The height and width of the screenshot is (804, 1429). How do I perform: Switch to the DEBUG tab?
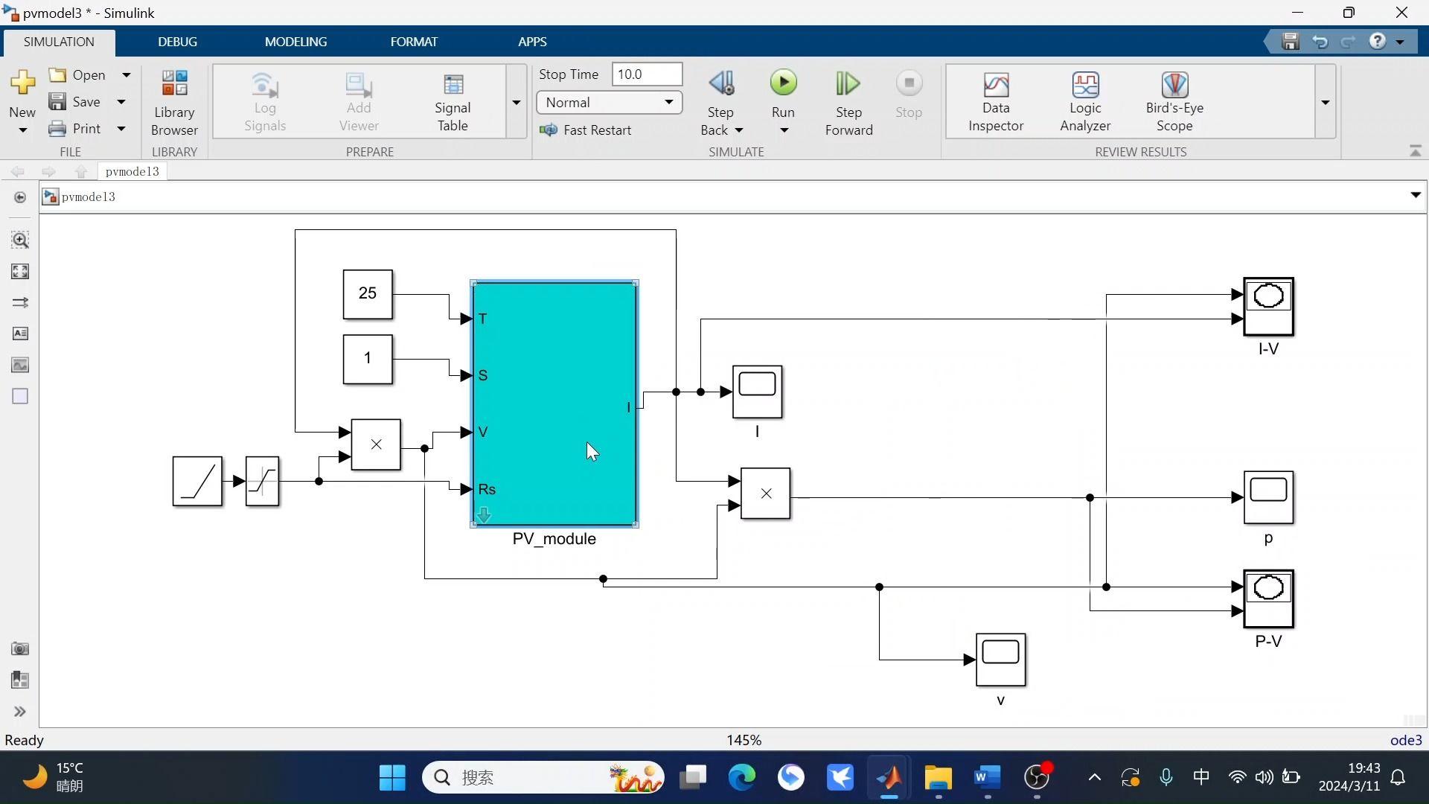tap(177, 42)
